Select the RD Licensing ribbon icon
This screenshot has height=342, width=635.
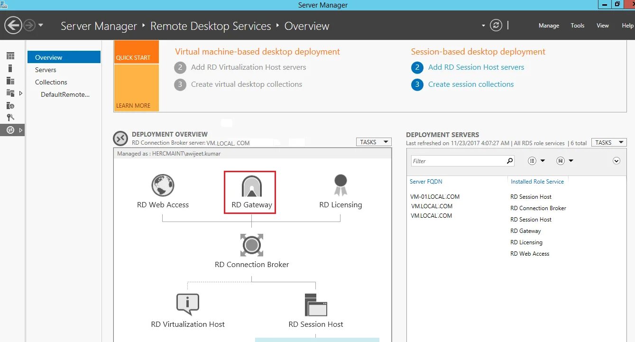[341, 185]
